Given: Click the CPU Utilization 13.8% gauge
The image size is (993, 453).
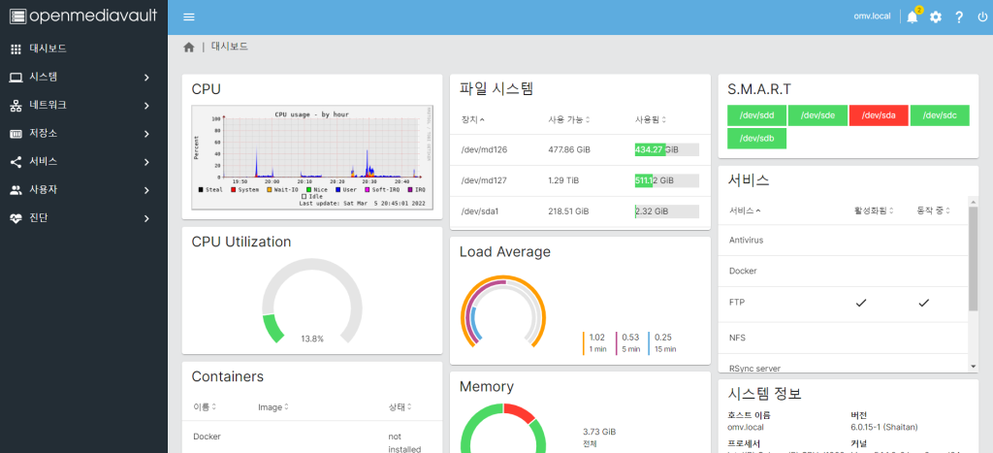Looking at the screenshot, I should pyautogui.click(x=312, y=301).
